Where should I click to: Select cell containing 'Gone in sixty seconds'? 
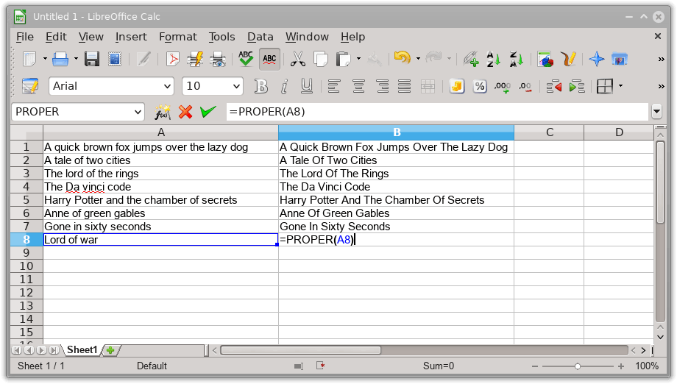pyautogui.click(x=160, y=227)
